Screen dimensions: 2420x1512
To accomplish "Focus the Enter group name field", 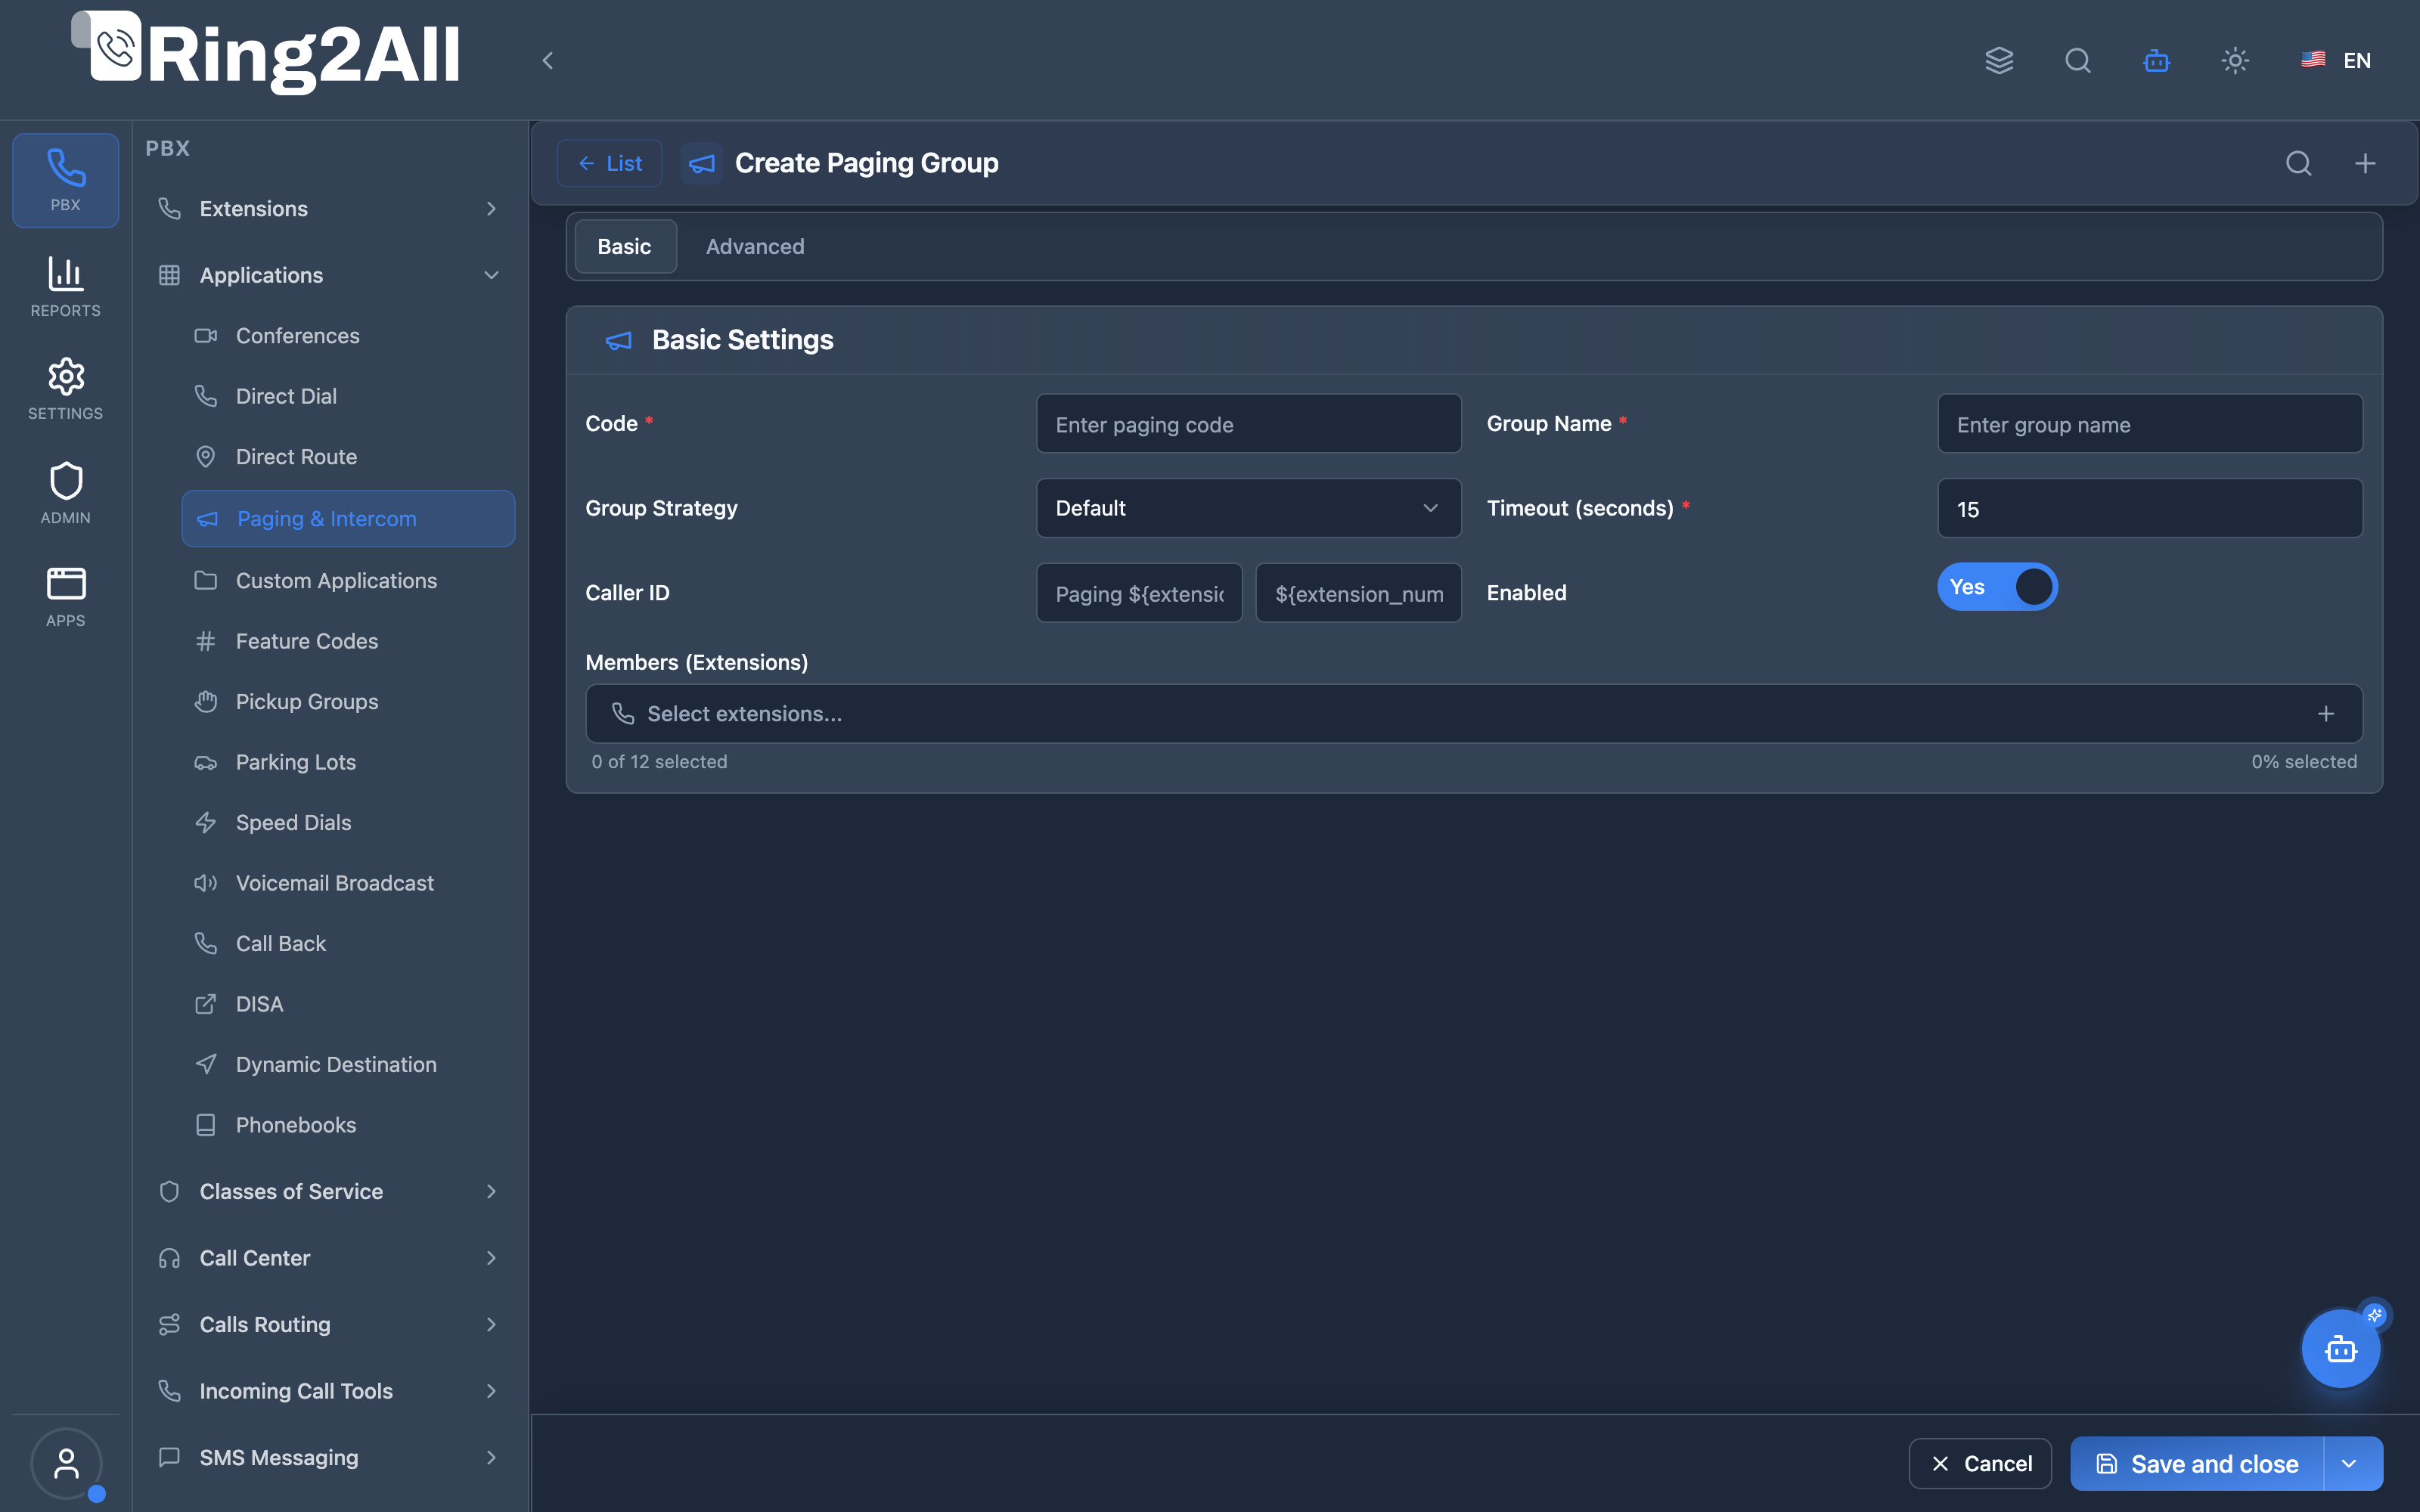I will point(2150,424).
